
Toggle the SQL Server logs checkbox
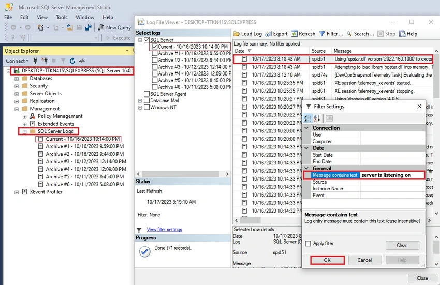tap(147, 40)
